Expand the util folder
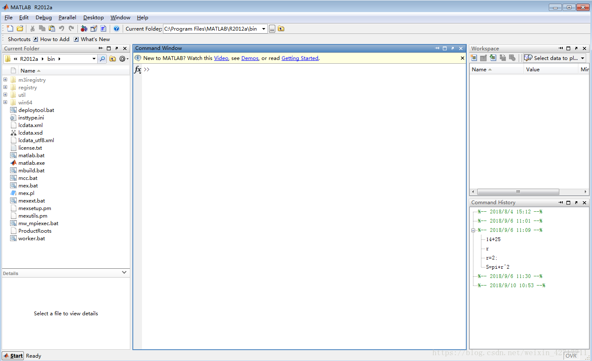The width and height of the screenshot is (592, 361). point(5,95)
